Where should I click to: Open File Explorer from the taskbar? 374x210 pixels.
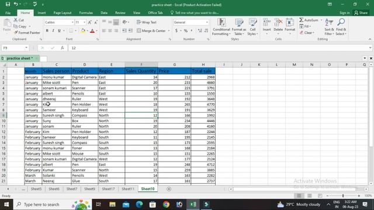pyautogui.click(x=112, y=204)
